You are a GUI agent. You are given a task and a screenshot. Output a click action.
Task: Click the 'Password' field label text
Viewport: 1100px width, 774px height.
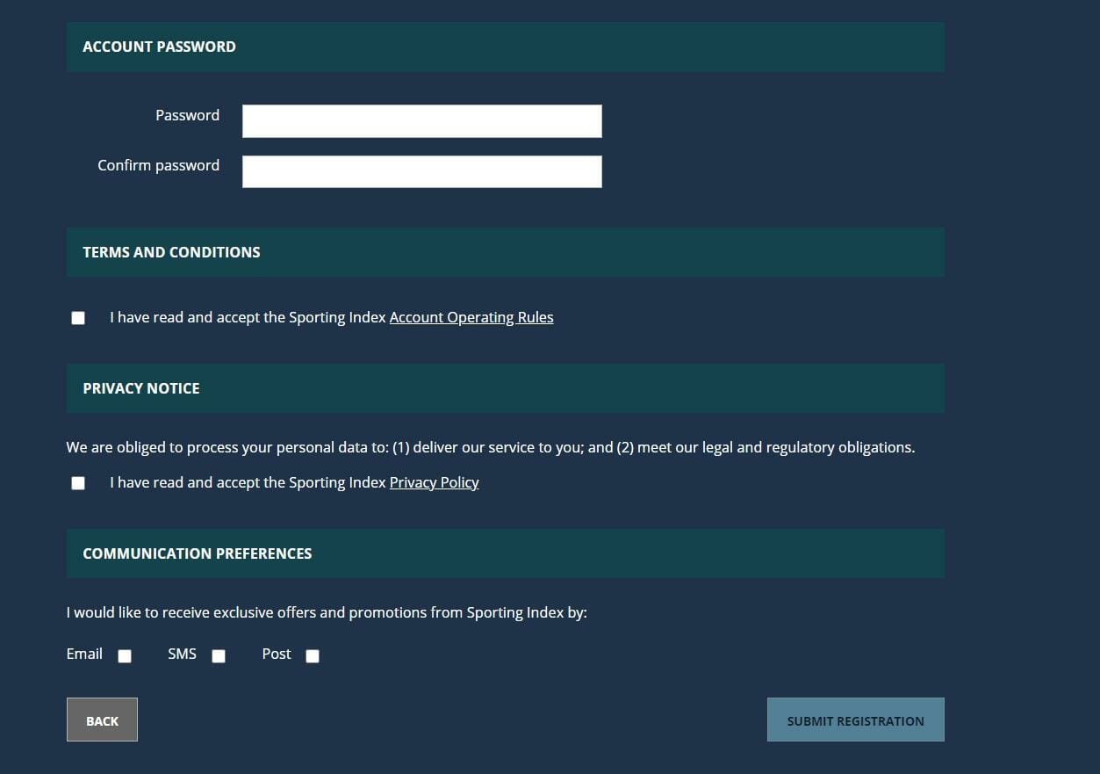click(x=187, y=115)
